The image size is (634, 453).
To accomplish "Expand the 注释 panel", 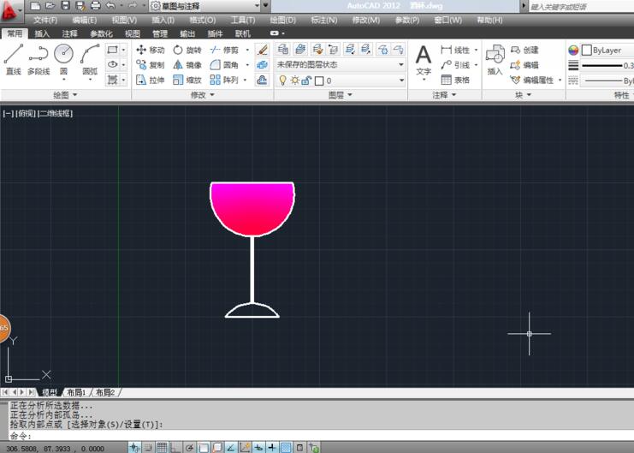I will tap(444, 95).
